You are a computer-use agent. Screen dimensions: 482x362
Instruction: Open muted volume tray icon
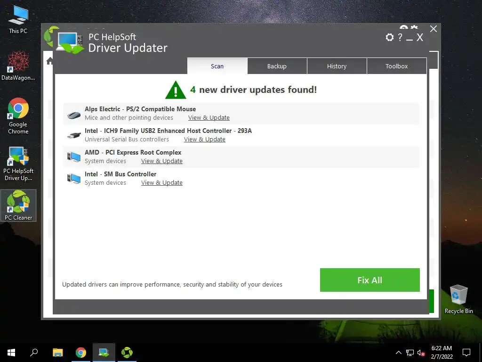pos(421,353)
